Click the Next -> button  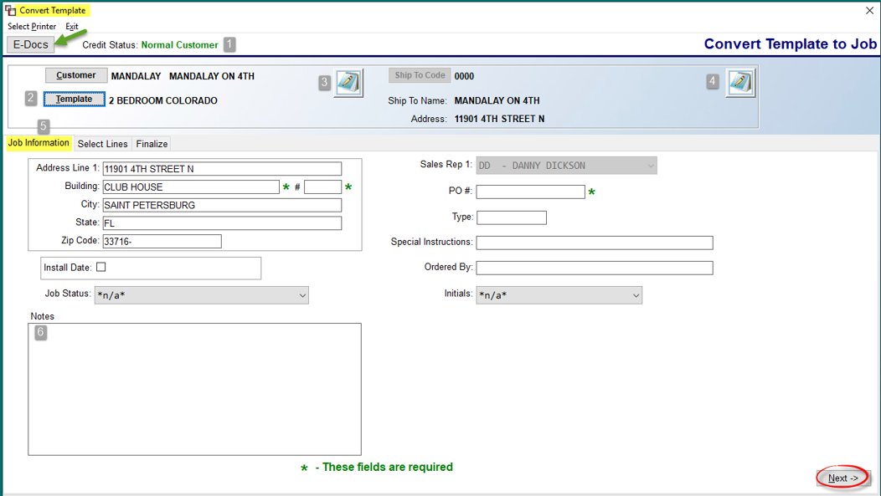842,478
